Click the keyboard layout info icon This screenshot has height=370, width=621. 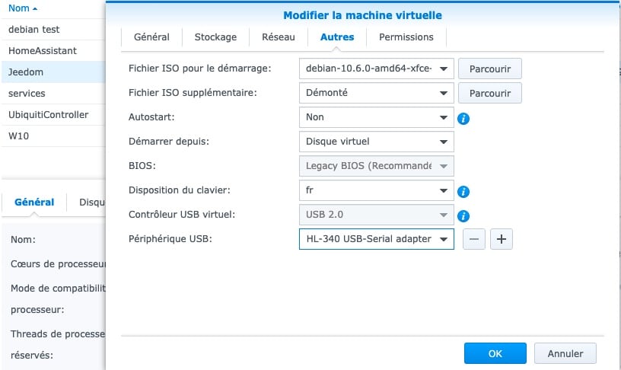463,192
